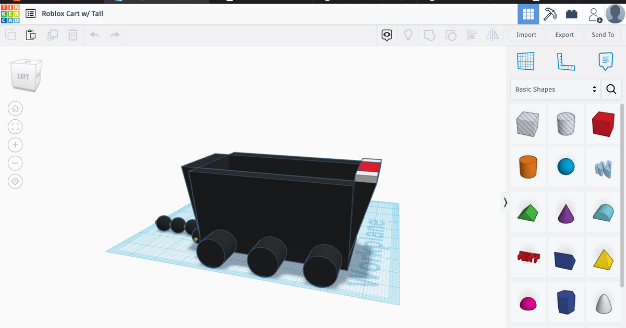Select the Mirror tool
This screenshot has height=328, width=626.
click(x=492, y=34)
